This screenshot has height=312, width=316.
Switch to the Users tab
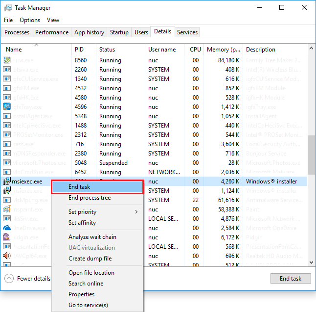pyautogui.click(x=141, y=32)
